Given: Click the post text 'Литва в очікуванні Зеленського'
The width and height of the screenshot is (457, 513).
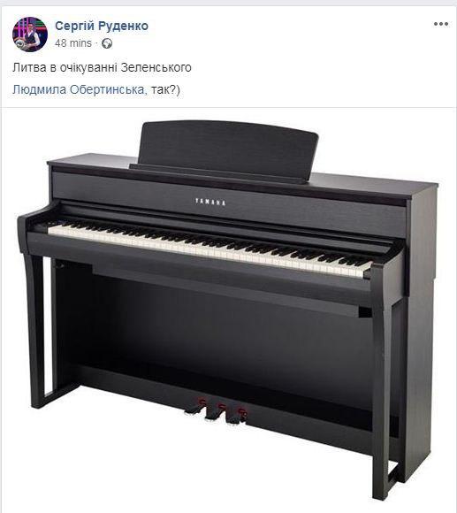Looking at the screenshot, I should [102, 67].
